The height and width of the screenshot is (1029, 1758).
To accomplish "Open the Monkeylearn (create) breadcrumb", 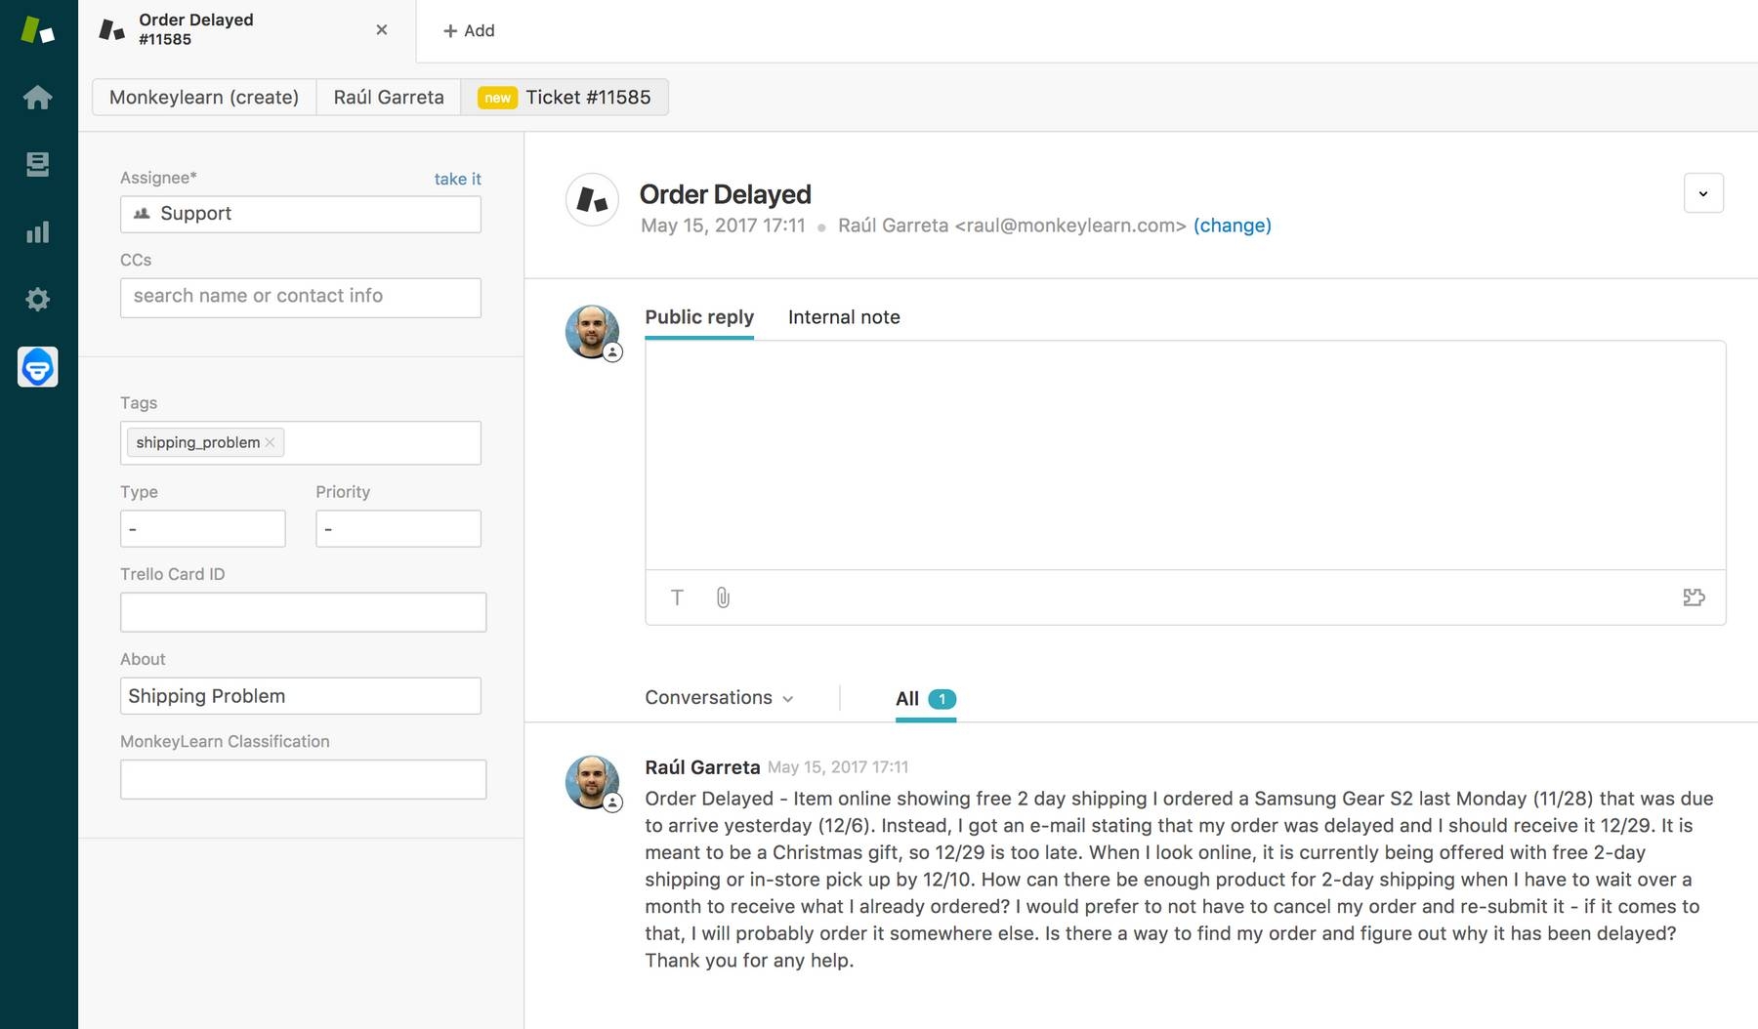I will click(204, 97).
